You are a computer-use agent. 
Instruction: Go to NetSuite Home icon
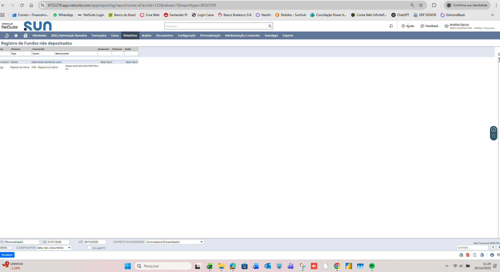(26, 35)
